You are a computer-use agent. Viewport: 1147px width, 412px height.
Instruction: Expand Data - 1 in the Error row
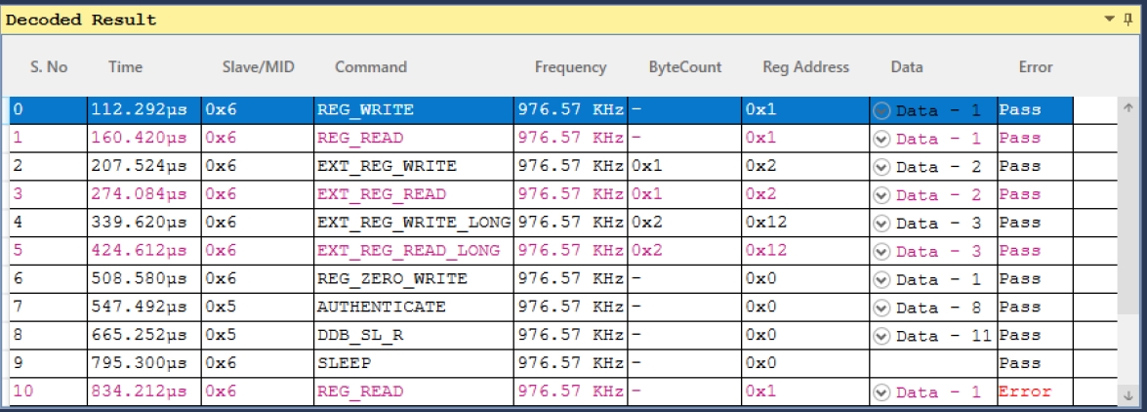(881, 393)
